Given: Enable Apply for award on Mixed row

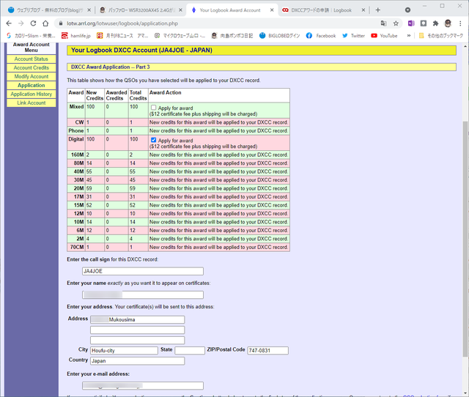Looking at the screenshot, I should pos(153,108).
